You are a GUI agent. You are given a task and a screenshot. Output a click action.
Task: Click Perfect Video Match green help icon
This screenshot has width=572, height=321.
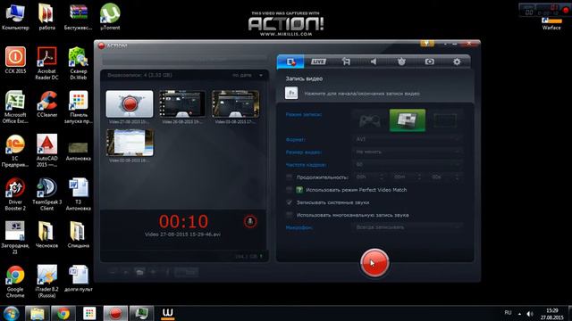click(299, 190)
